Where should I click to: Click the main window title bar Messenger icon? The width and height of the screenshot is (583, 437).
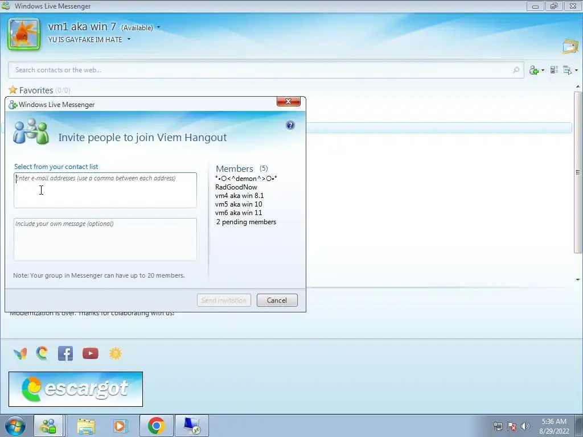tap(6, 6)
